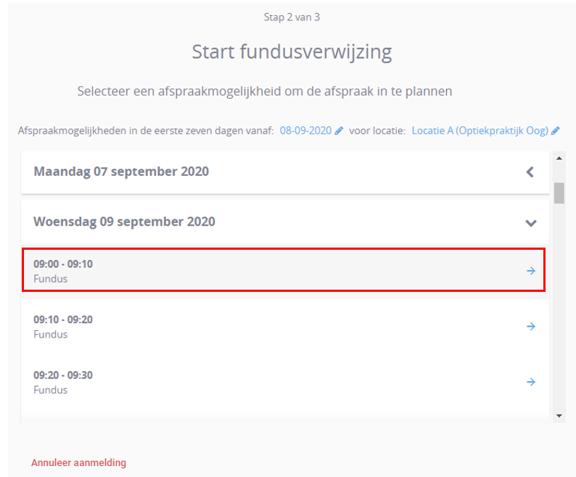Open the Maandag 07 september 2020 header

click(285, 172)
